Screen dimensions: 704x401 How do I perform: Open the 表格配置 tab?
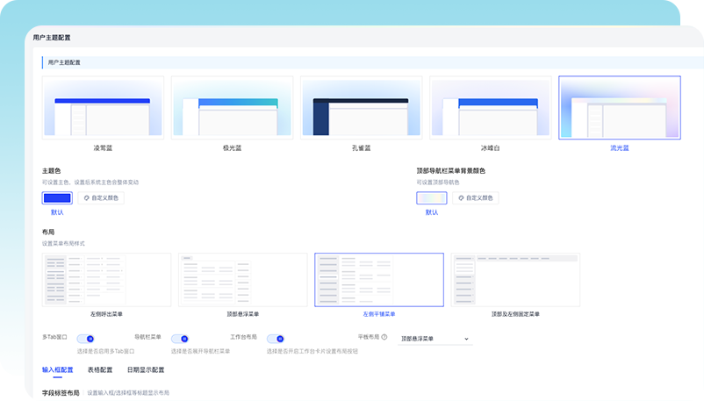[100, 369]
